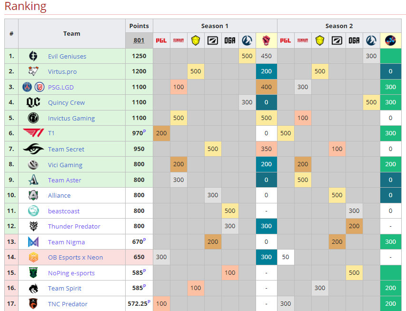Open the Vici Gaming team link
Screen dimensions: 406x311
tap(65, 165)
